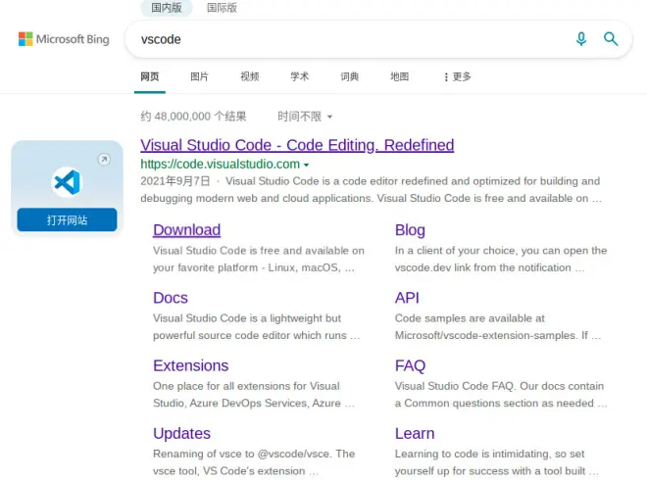The image size is (647, 480).
Task: Open the Docs sublink
Action: 171,298
